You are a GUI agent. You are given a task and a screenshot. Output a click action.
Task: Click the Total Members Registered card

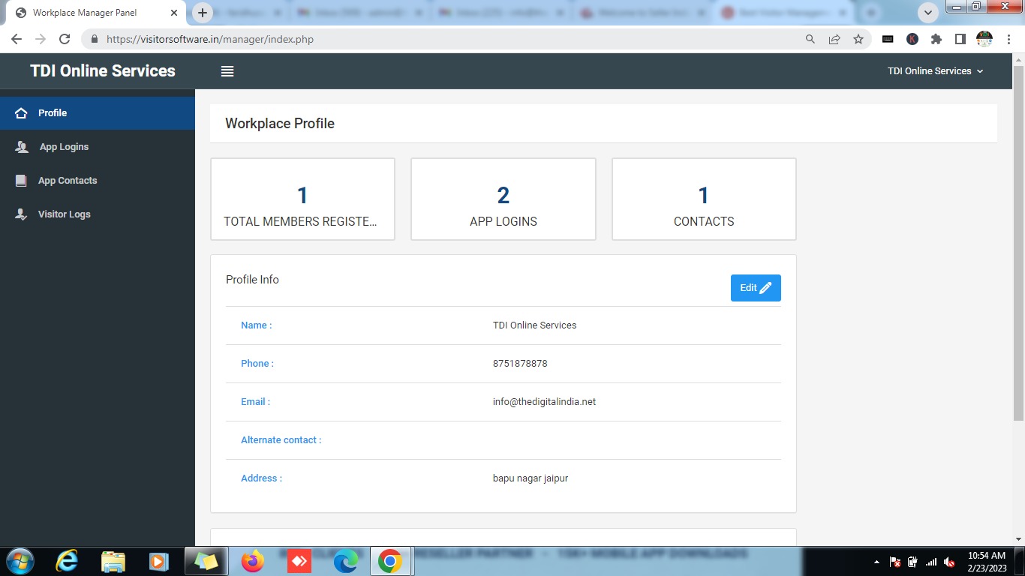tap(302, 199)
